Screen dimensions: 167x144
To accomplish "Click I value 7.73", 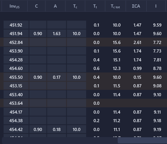I will 157,51.
